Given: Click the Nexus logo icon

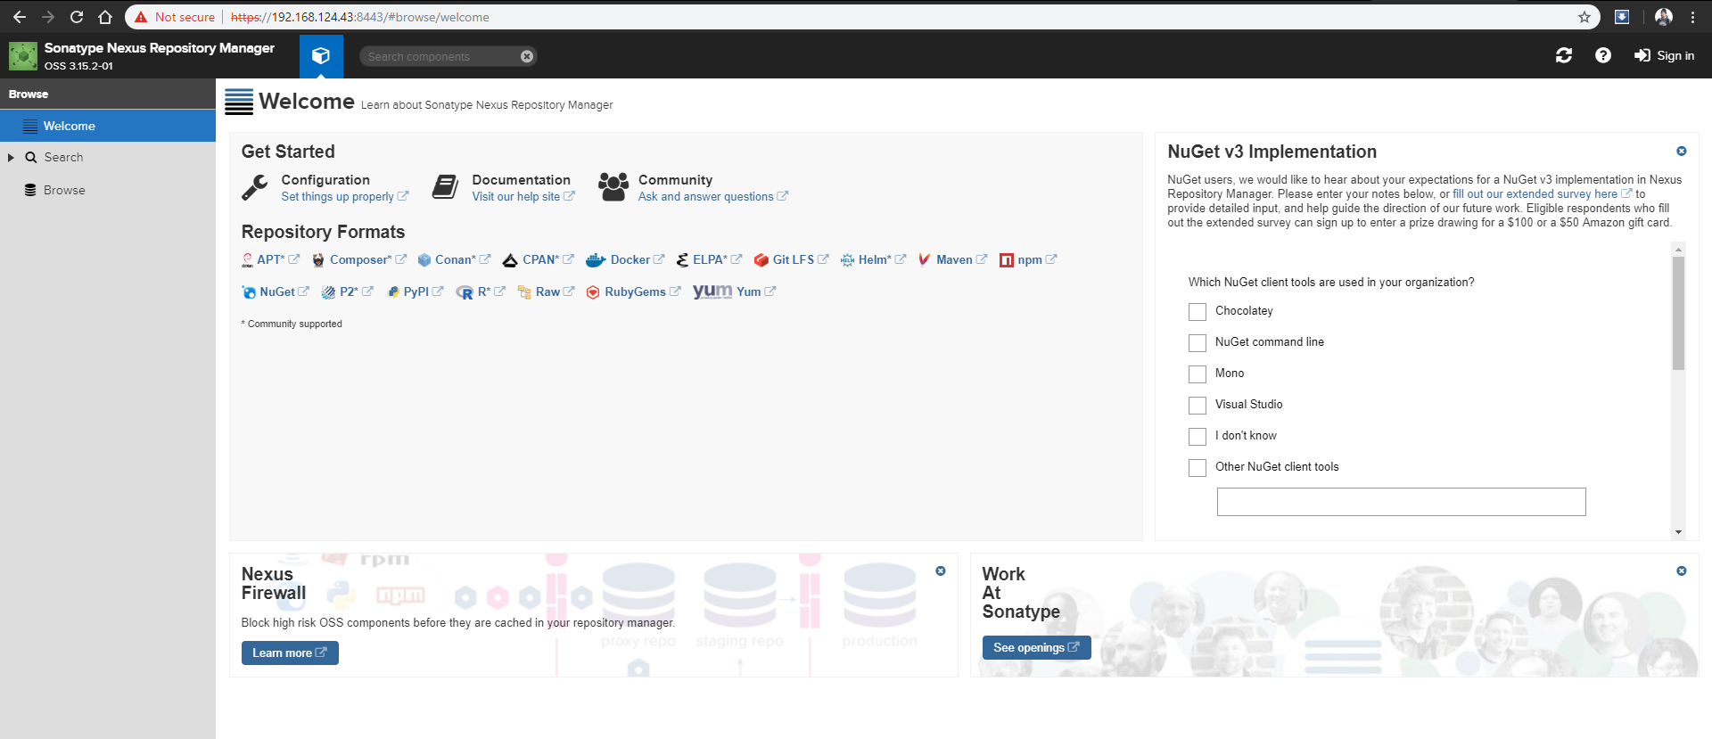Looking at the screenshot, I should pos(23,56).
